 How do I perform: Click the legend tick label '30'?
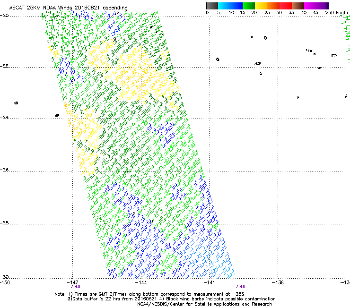(279, 12)
